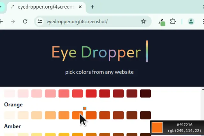The width and height of the screenshot is (204, 136).
Task: Click the 'pick colors from any website' subtitle
Action: coord(99,72)
